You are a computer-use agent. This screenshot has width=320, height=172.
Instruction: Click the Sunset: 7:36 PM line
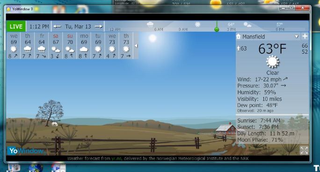point(258,127)
